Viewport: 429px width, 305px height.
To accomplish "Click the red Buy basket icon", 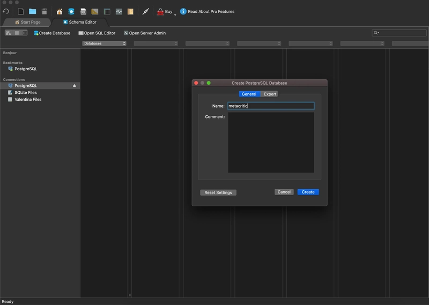I will click(x=160, y=11).
